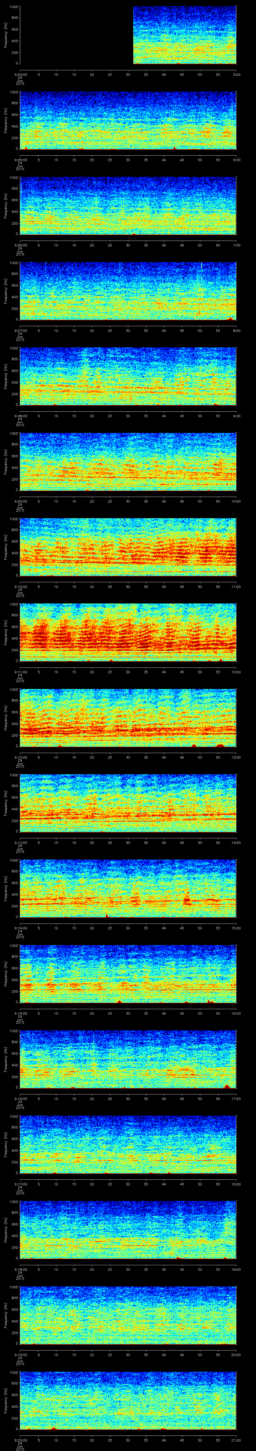Click the '9:09:00' time axis label
Viewport: 256px width, 1451px height.
coord(20,501)
